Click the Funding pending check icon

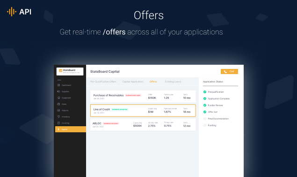point(205,125)
